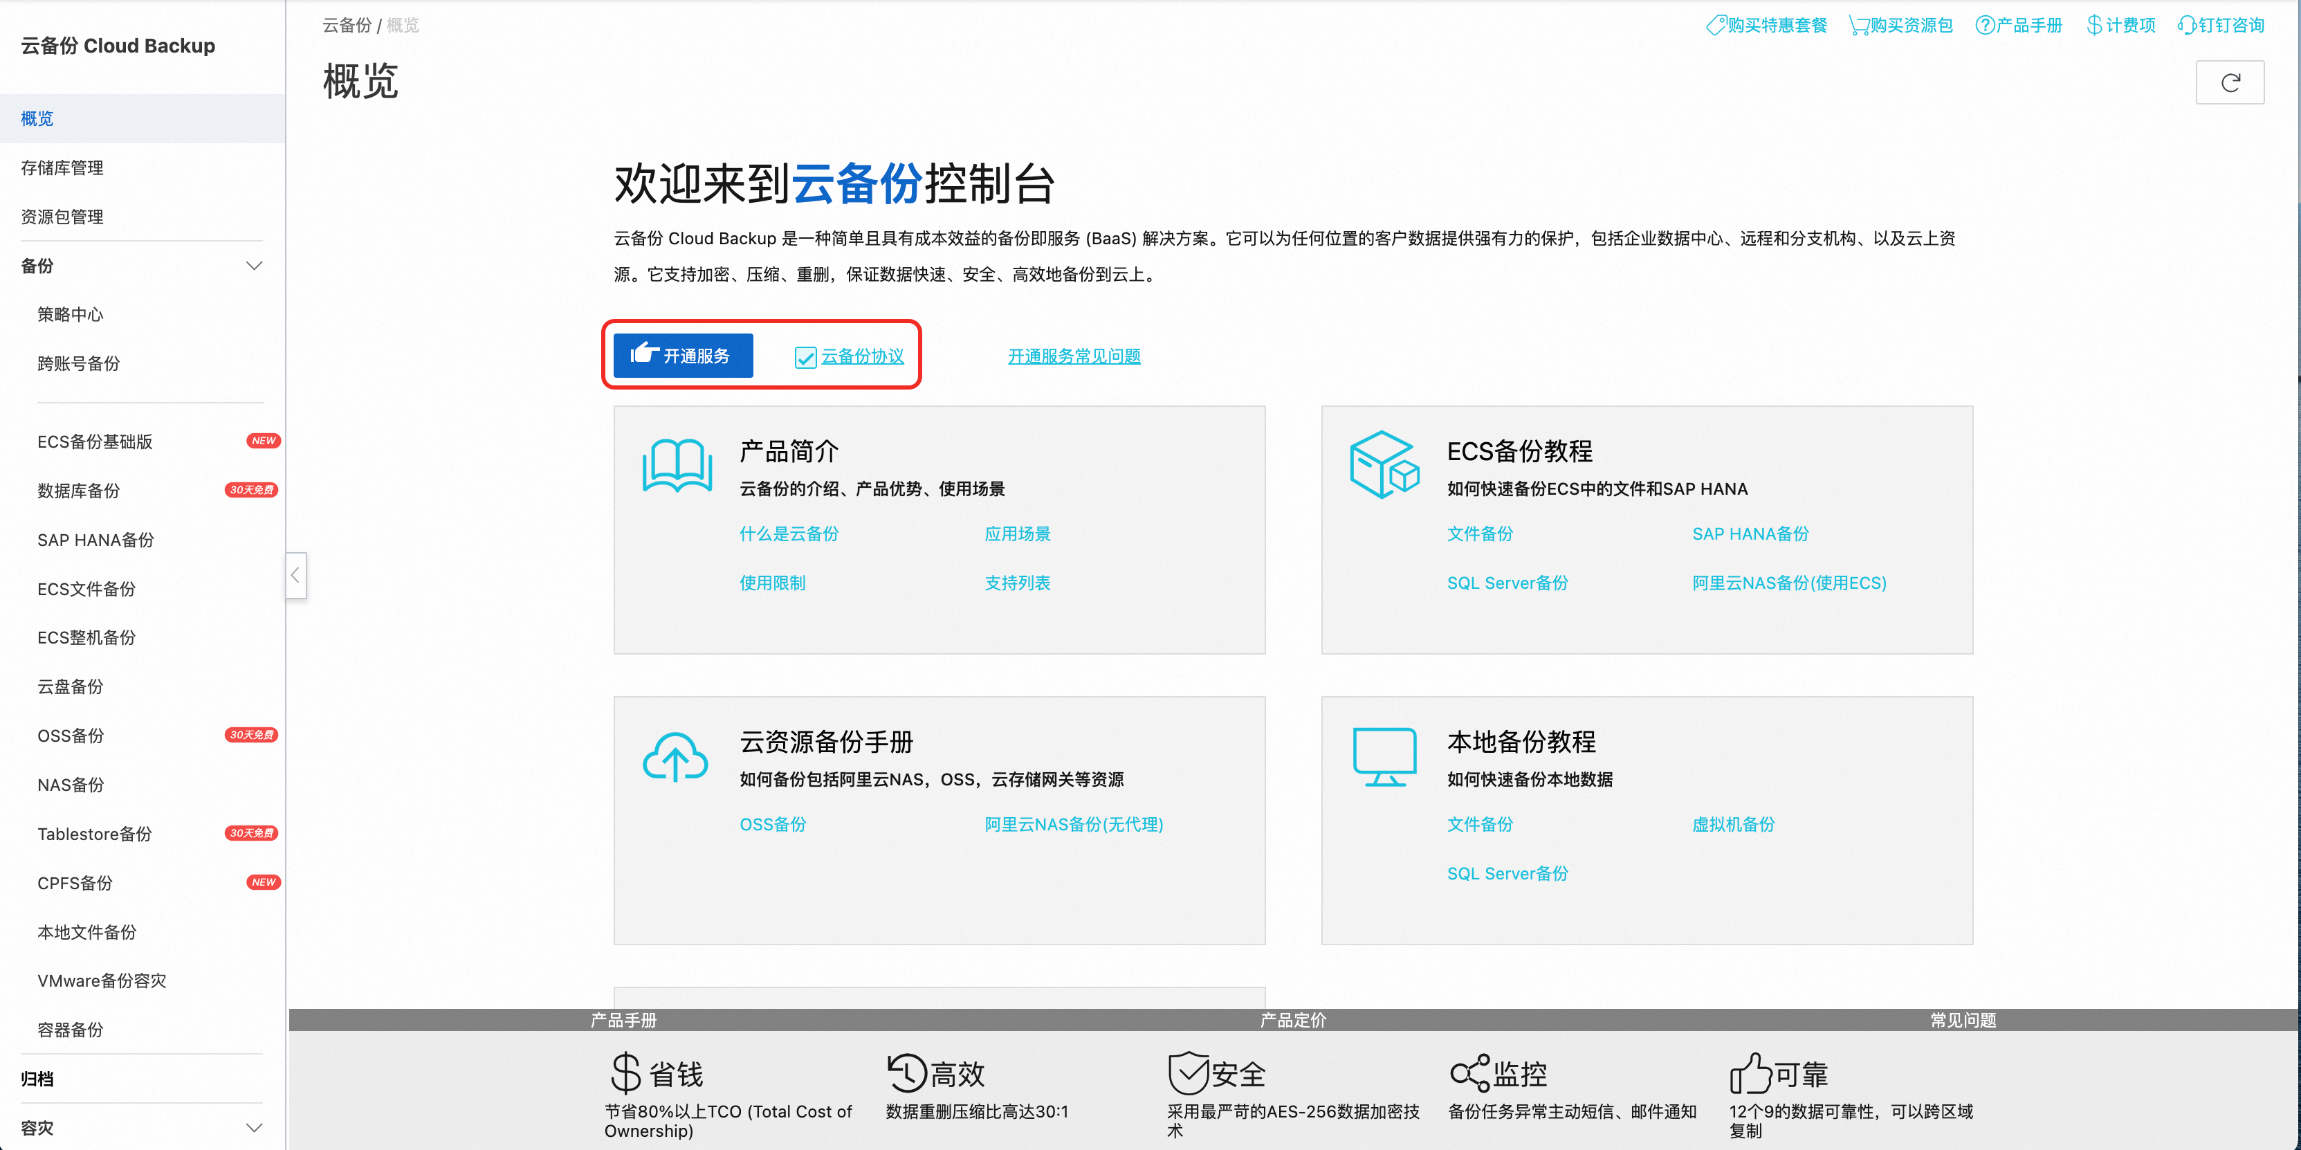This screenshot has width=2301, height=1150.
Task: Open SQL Server备份 link under ECS备份教程
Action: (1507, 583)
